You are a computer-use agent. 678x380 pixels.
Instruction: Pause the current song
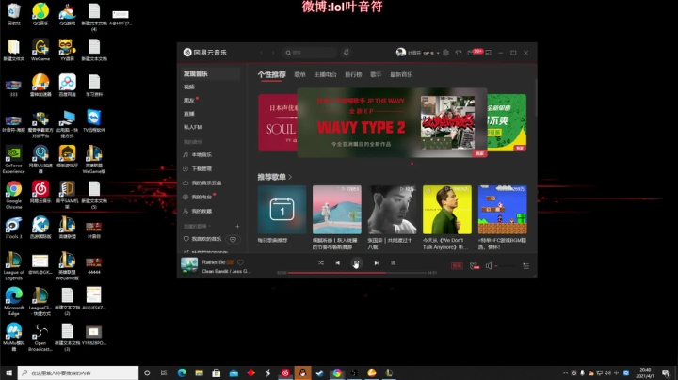356,263
